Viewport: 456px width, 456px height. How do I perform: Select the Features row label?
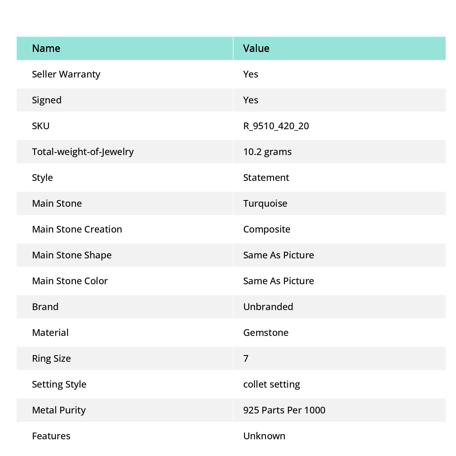[x=51, y=436]
